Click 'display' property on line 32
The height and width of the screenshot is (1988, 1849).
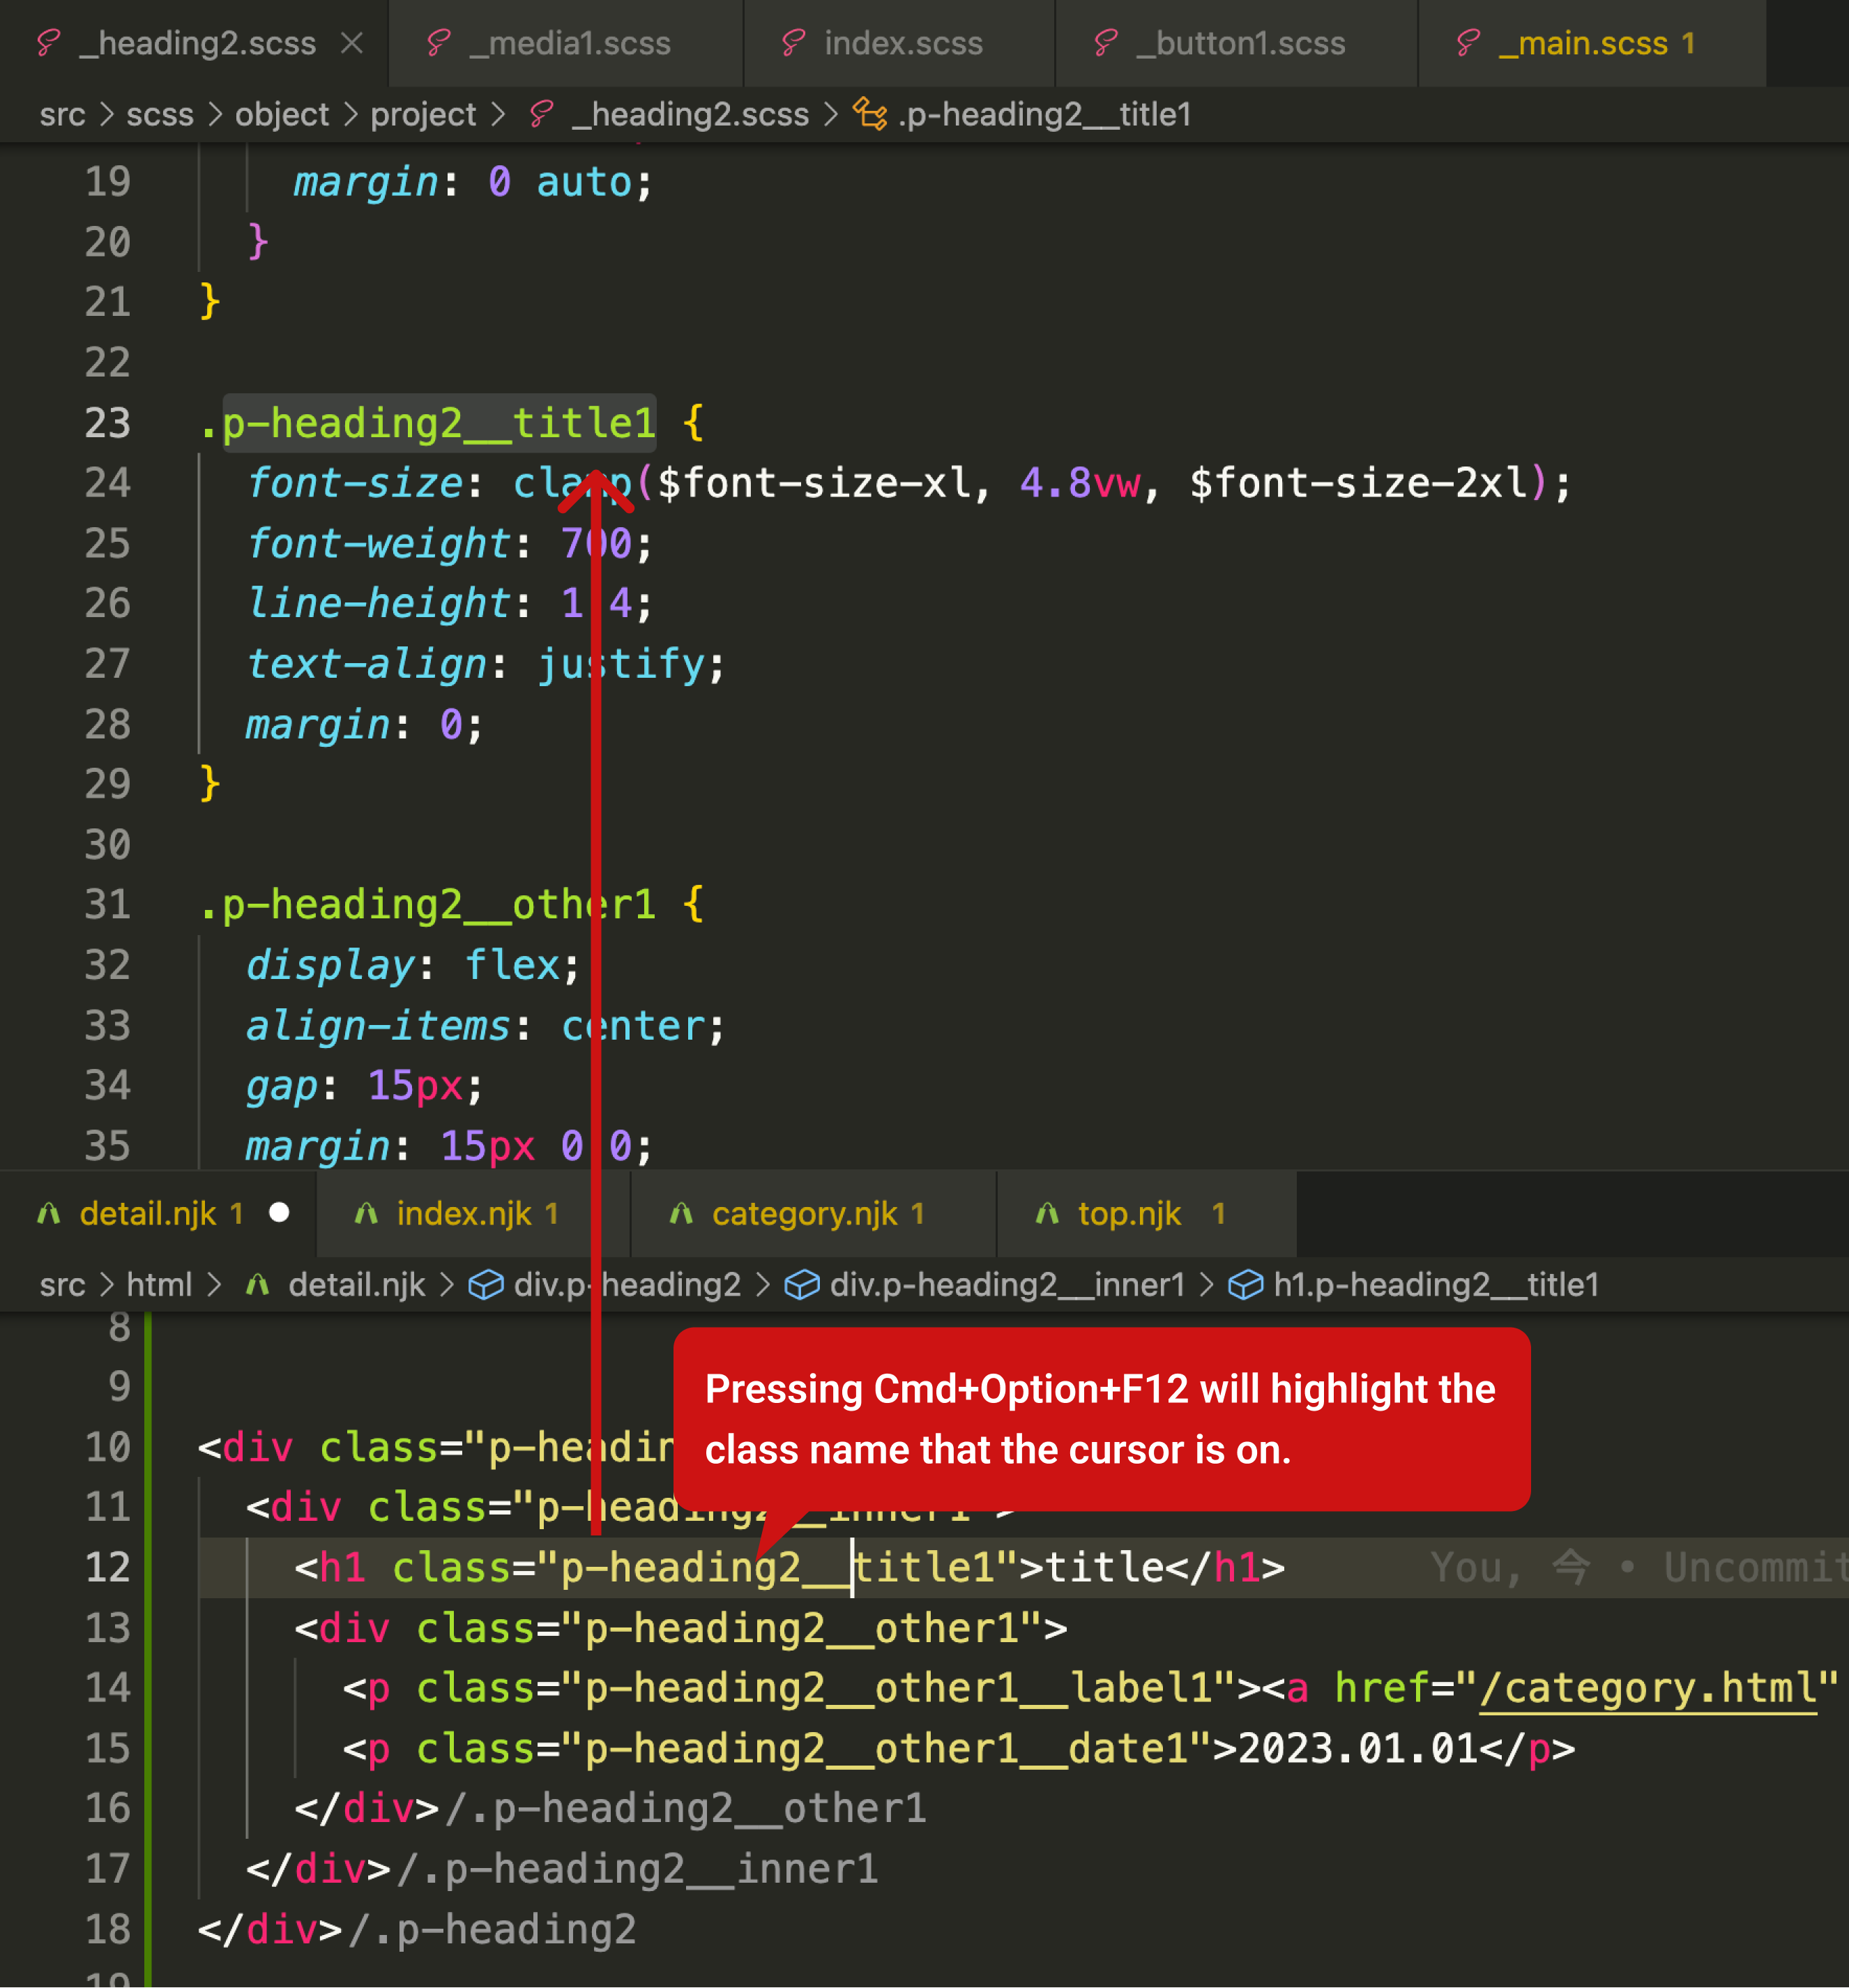(x=330, y=965)
